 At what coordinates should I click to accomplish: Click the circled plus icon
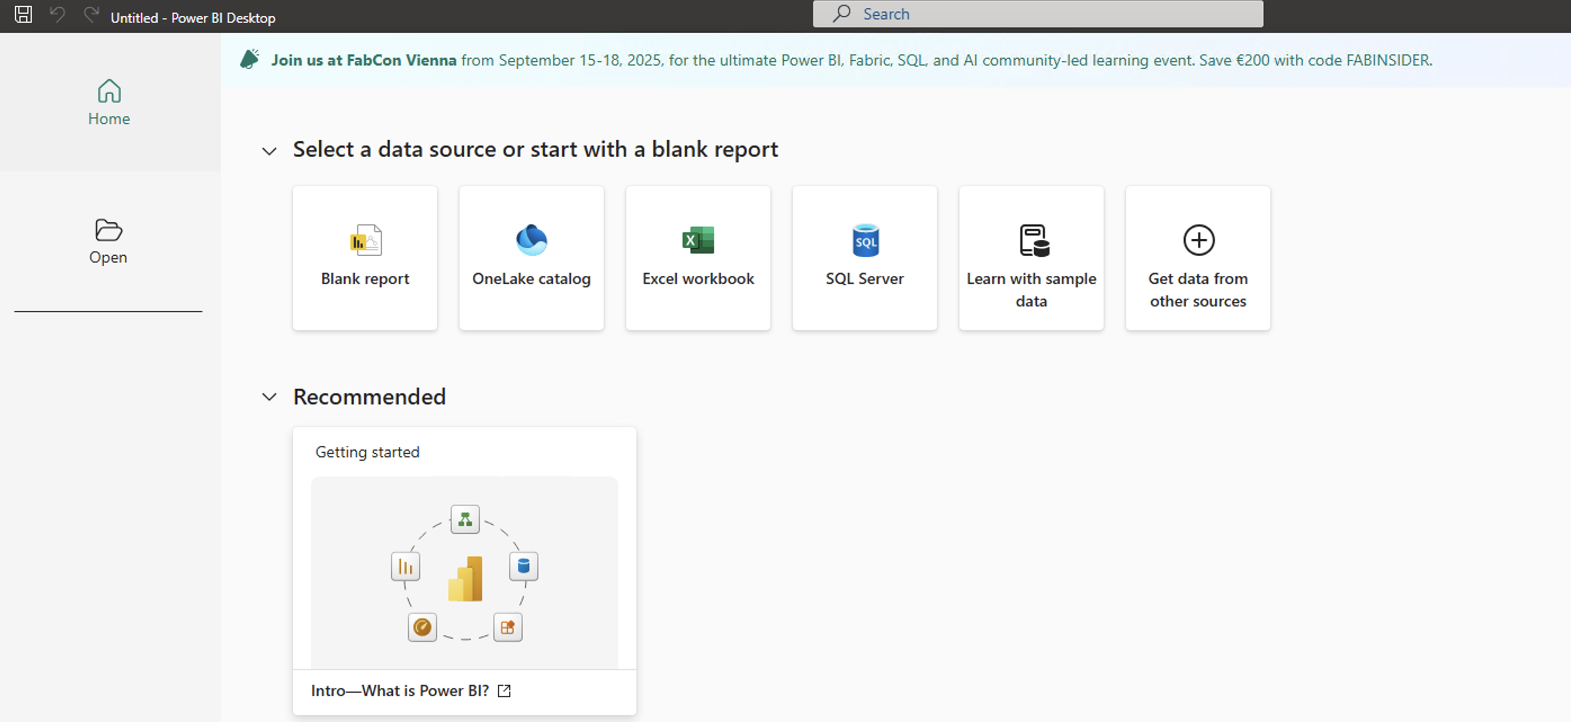point(1198,240)
